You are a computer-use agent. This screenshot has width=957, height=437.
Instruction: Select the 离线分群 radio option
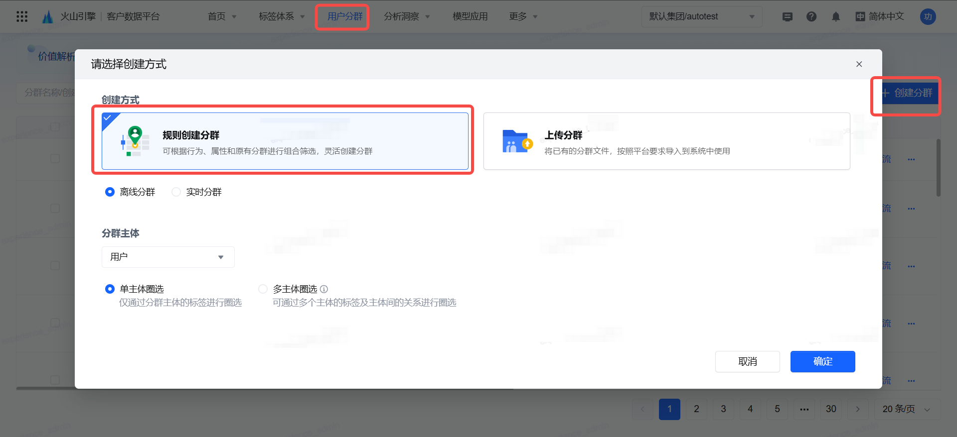point(110,192)
